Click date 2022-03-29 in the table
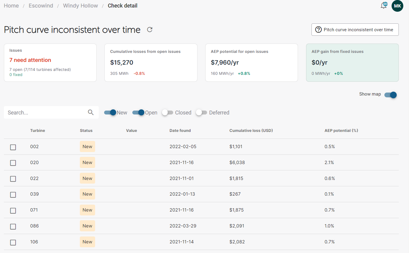409x253 pixels. pyautogui.click(x=183, y=226)
